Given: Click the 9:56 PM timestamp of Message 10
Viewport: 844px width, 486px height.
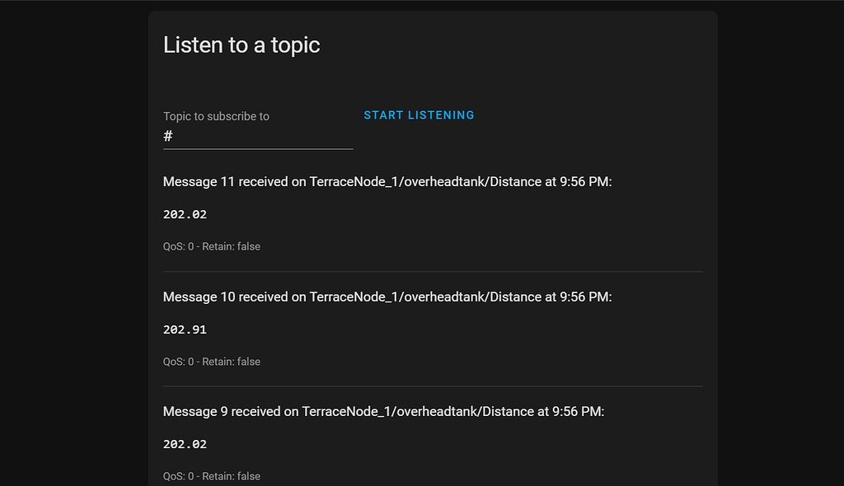Looking at the screenshot, I should pyautogui.click(x=584, y=297).
